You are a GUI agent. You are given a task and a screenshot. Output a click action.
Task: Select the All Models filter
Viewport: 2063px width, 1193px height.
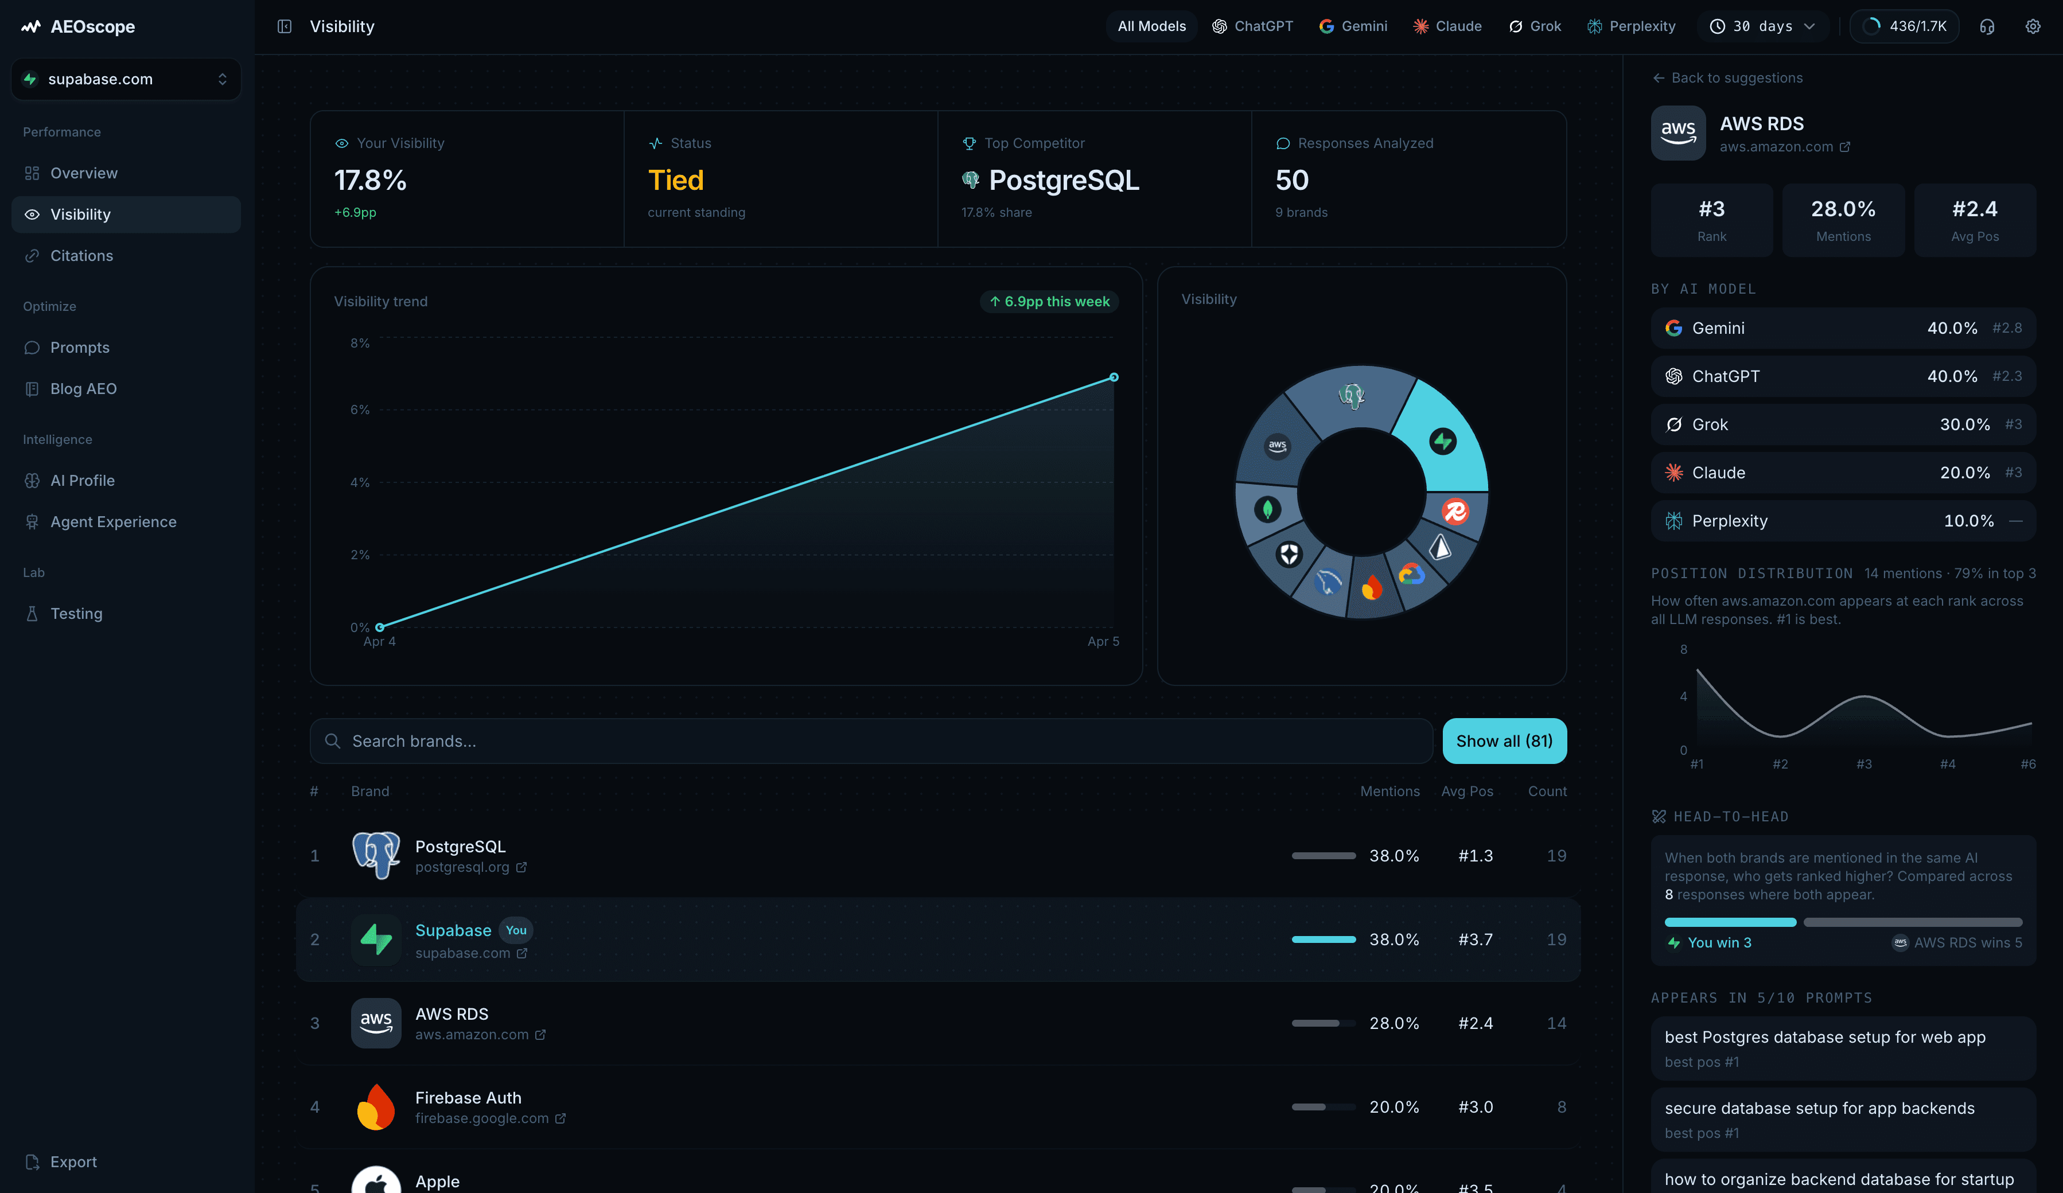coord(1151,25)
